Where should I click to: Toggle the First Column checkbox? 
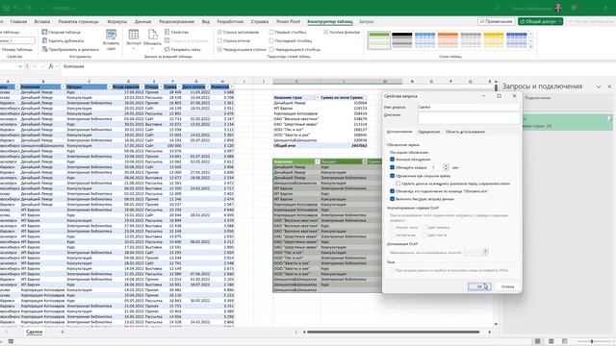pyautogui.click(x=271, y=32)
